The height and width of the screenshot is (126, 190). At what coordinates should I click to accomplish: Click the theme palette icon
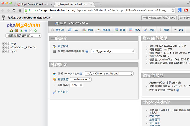(55, 79)
